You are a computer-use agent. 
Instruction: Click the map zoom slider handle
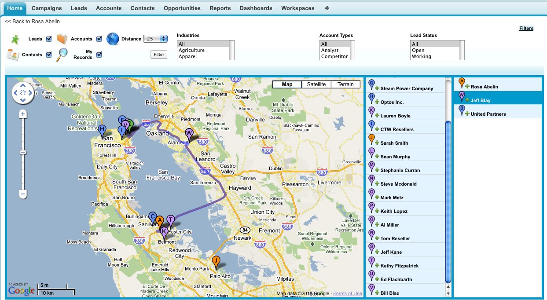23,152
